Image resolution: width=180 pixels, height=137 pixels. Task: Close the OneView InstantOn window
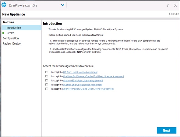pos(175,5)
